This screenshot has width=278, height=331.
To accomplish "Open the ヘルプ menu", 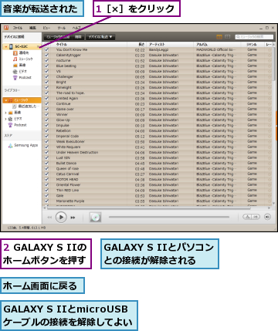I will coord(76,28).
